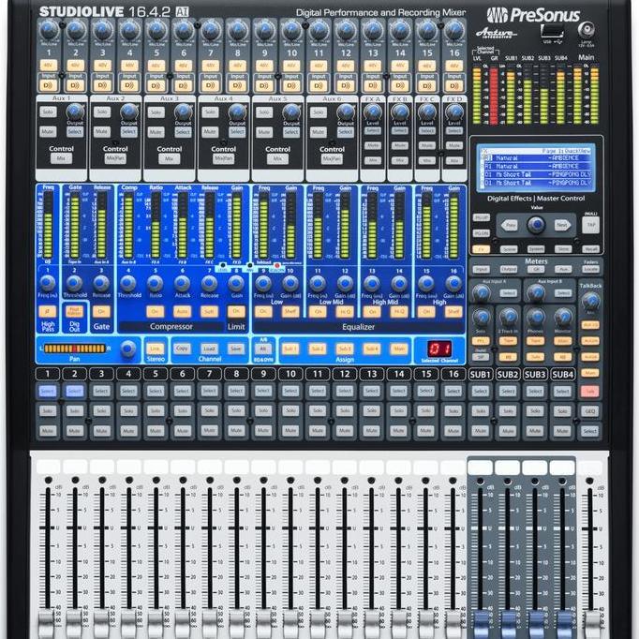This screenshot has height=639, width=639.
Task: Toggle 48V phantom power on channel 8
Action: (237, 66)
